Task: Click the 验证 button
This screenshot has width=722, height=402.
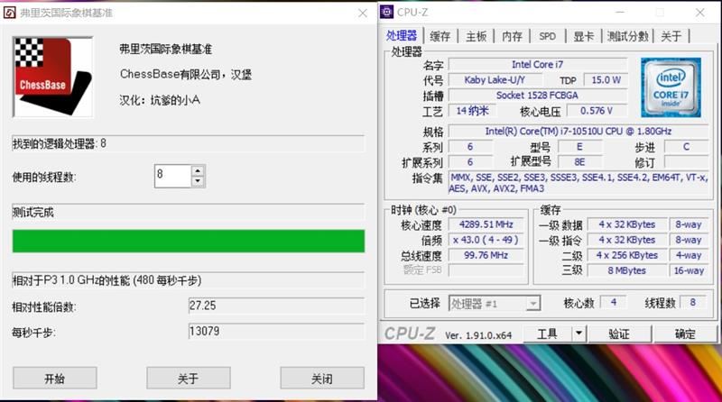Action: tap(619, 333)
